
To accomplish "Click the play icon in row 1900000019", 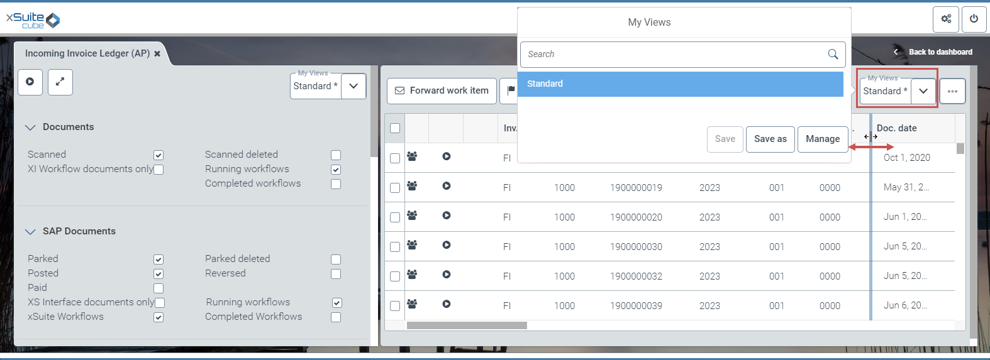I will [446, 186].
